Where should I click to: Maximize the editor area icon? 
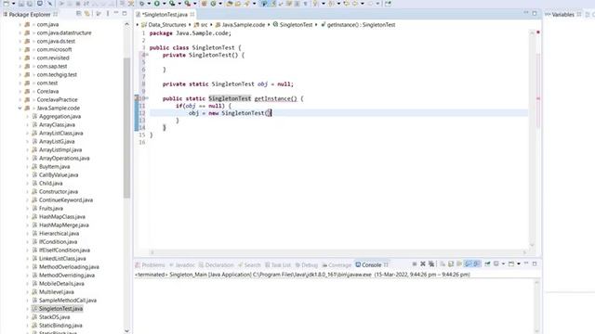pyautogui.click(x=535, y=14)
